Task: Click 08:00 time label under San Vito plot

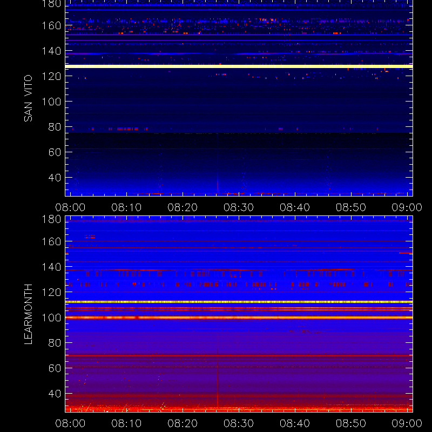Action: [x=71, y=207]
